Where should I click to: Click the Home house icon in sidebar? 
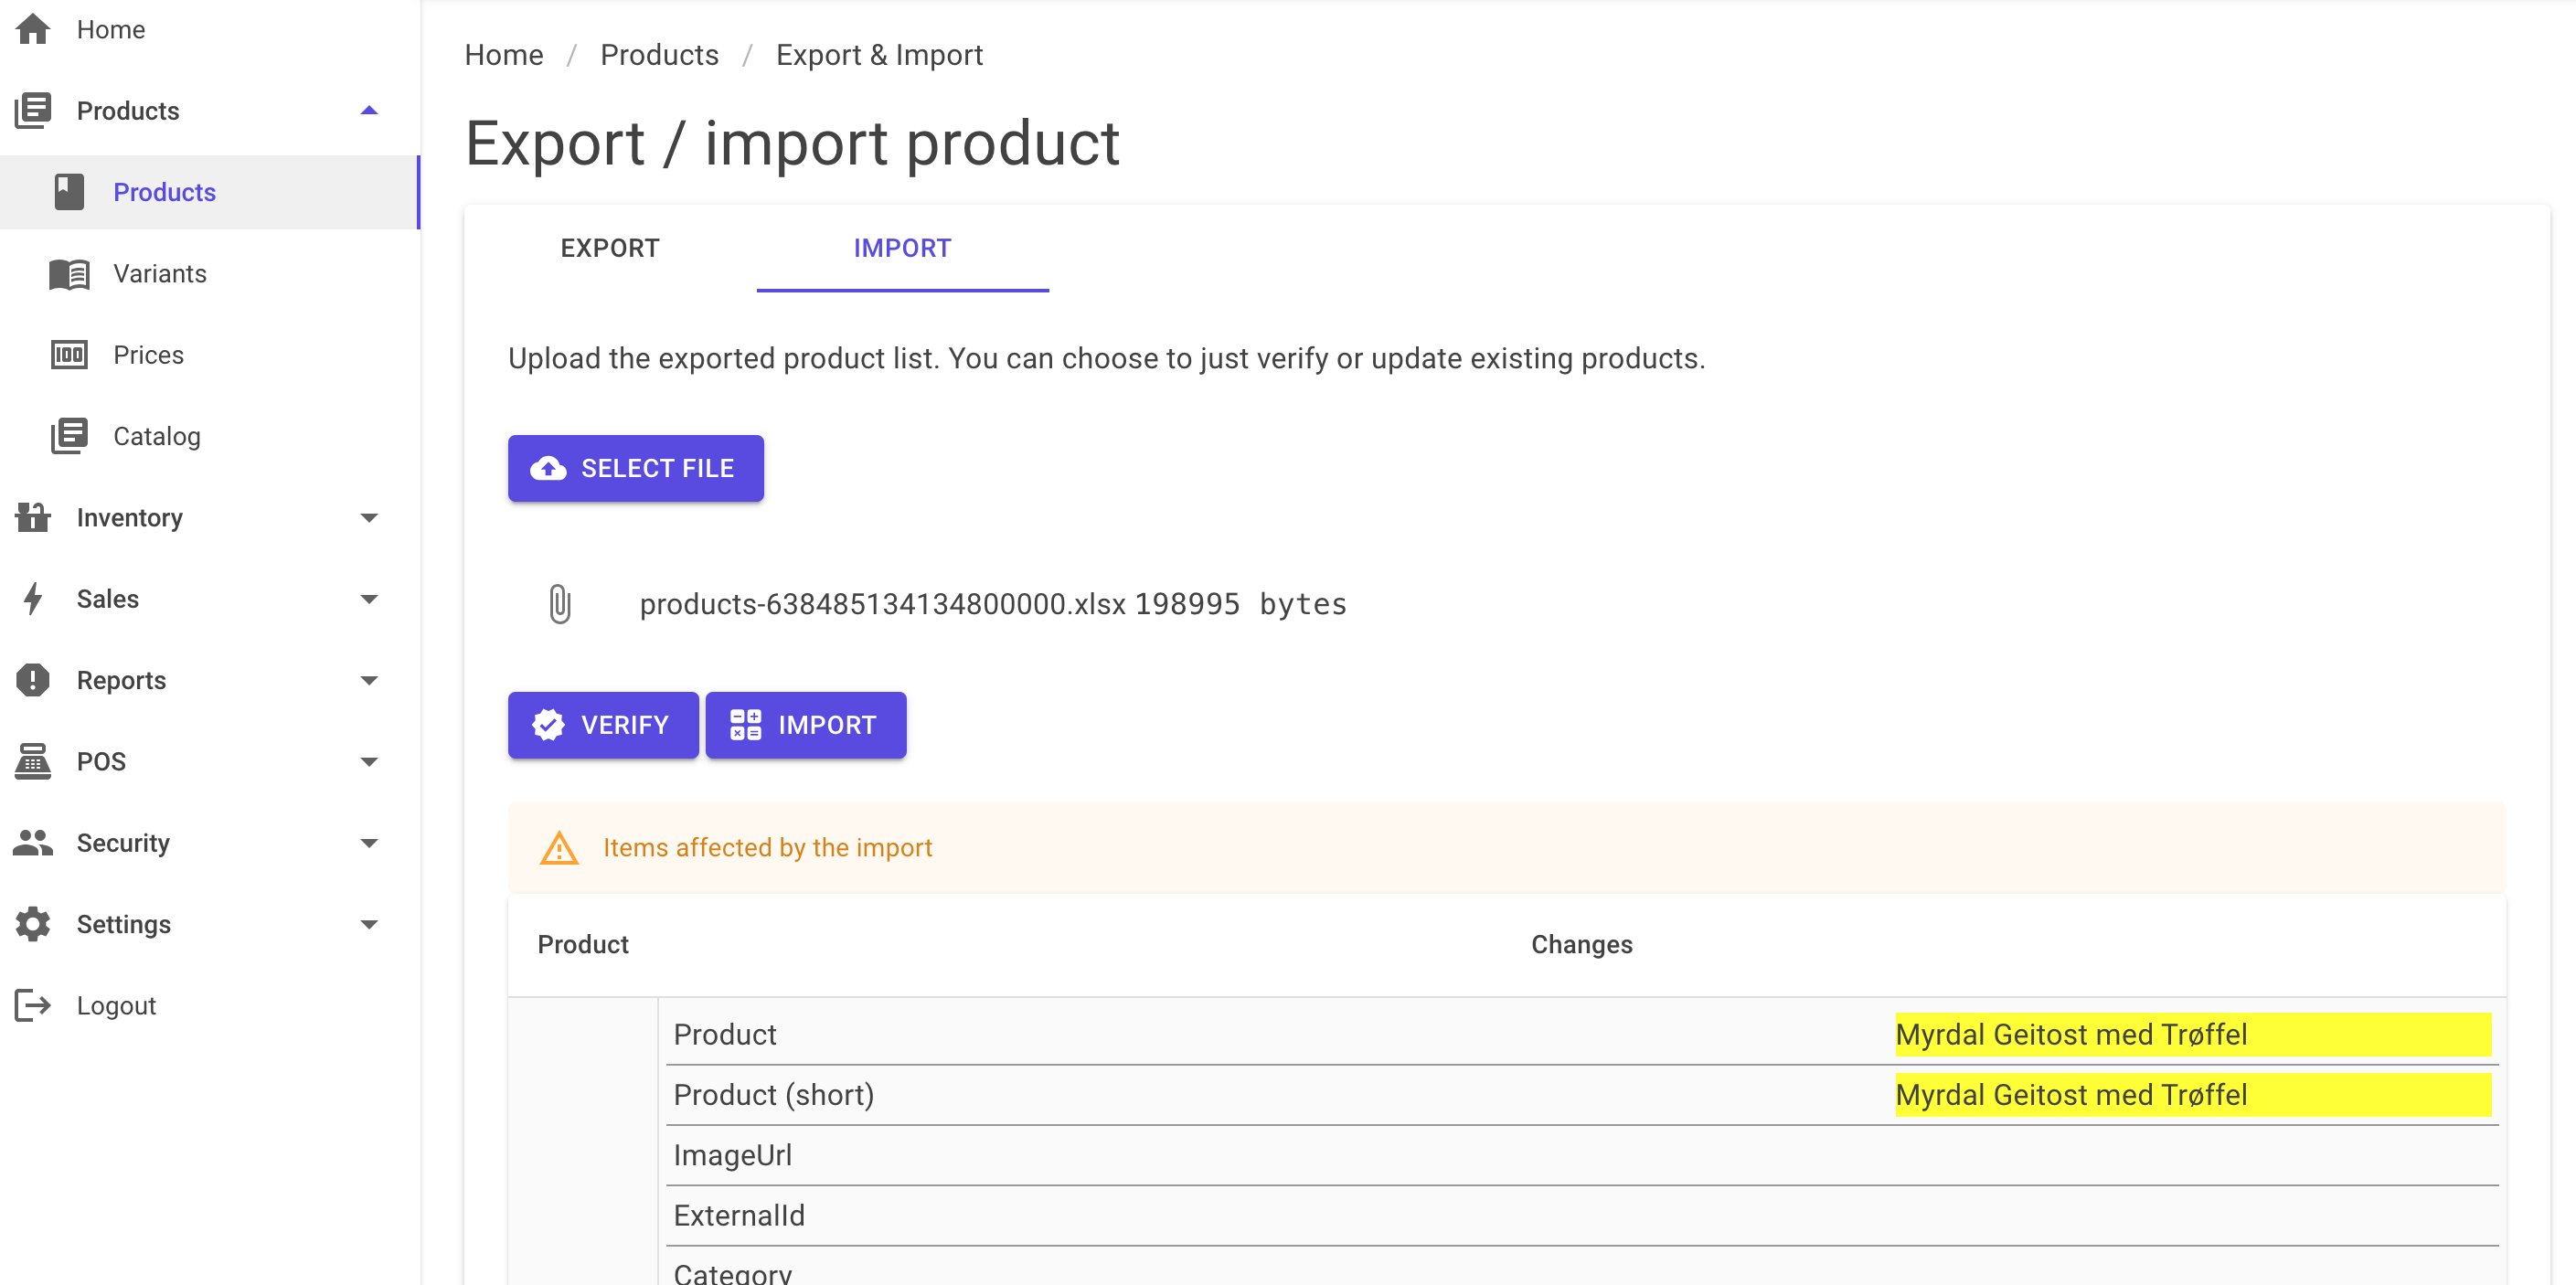(33, 29)
